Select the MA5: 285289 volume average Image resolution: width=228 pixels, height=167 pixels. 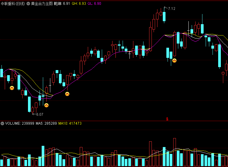46,123
